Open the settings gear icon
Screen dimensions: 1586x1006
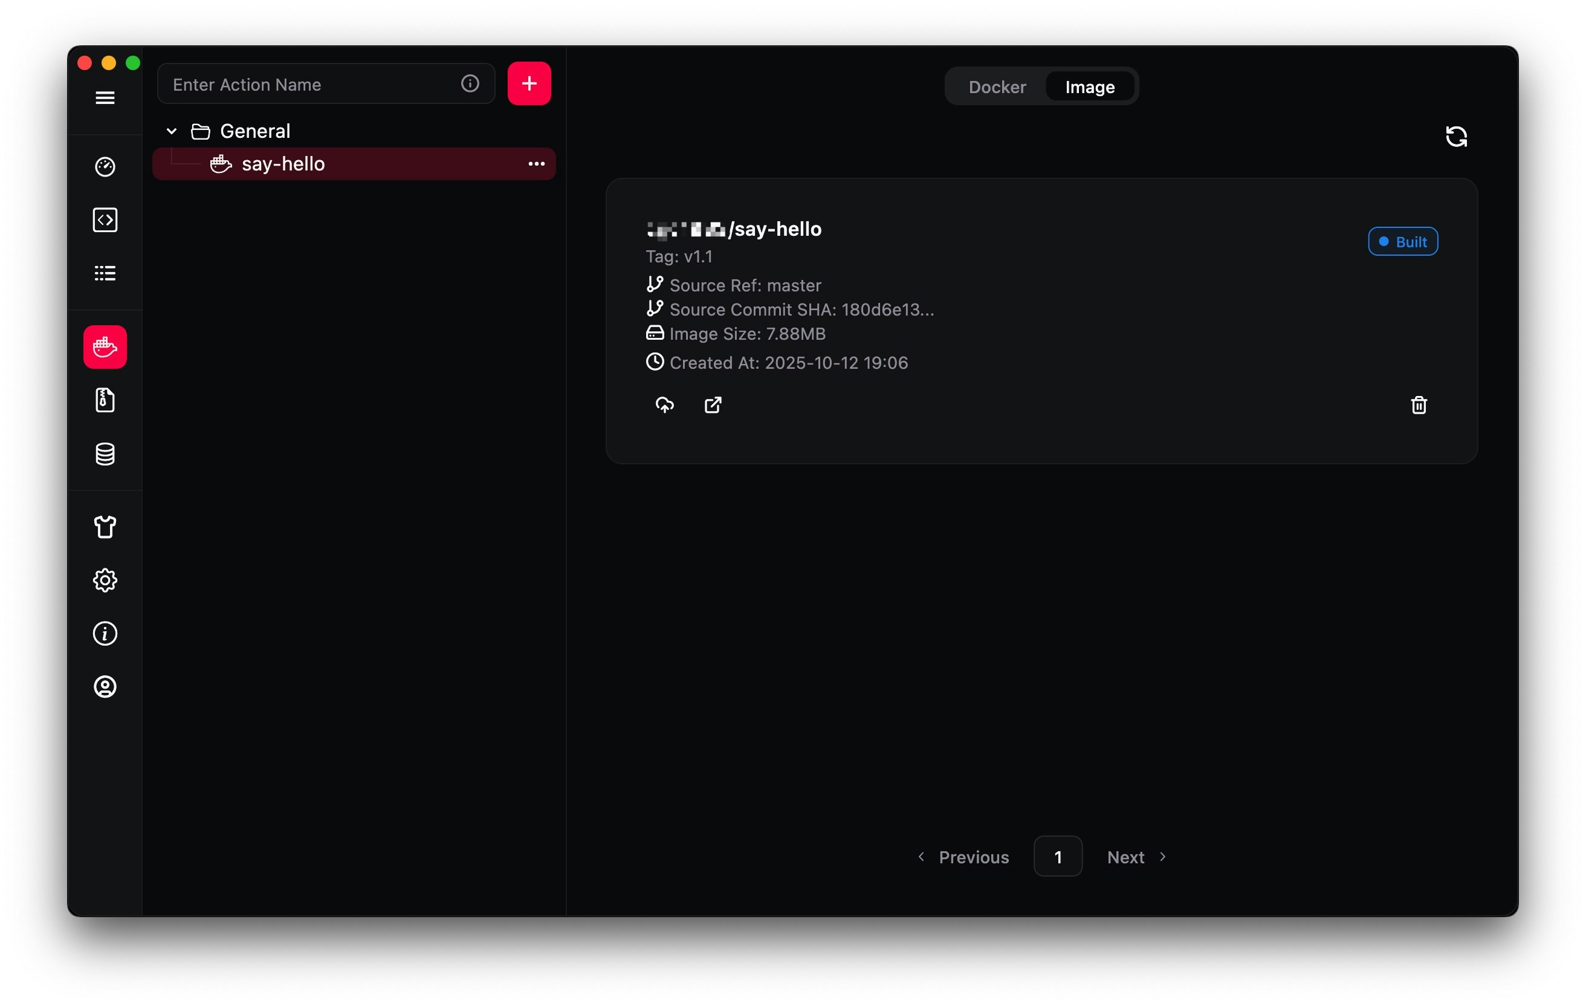(105, 580)
